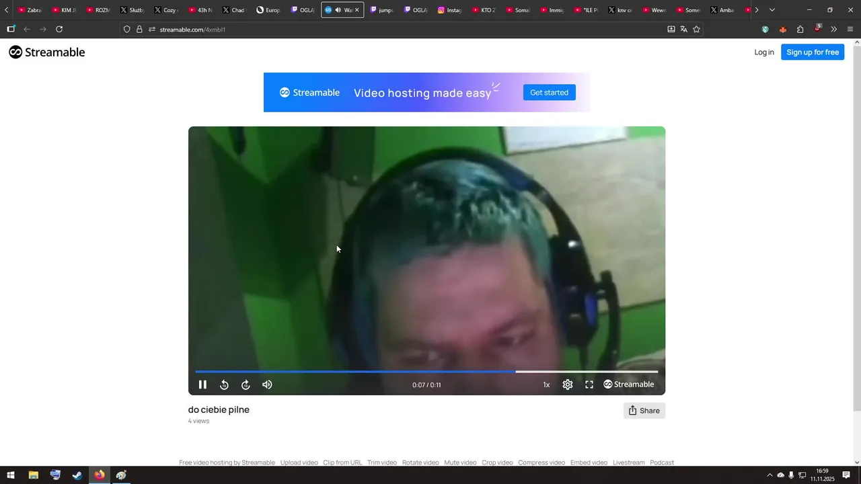
Task: Go back to the previous page
Action: 27,29
